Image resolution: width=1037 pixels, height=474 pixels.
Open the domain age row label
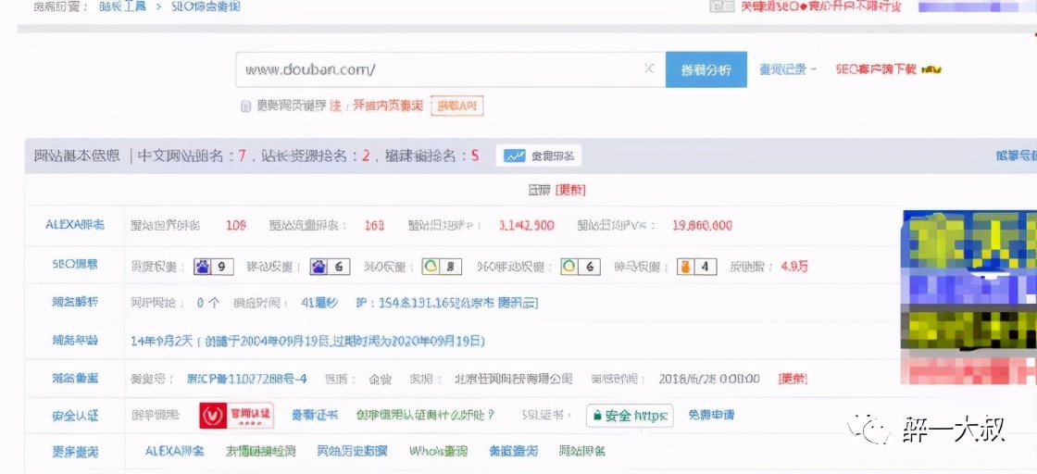75,341
